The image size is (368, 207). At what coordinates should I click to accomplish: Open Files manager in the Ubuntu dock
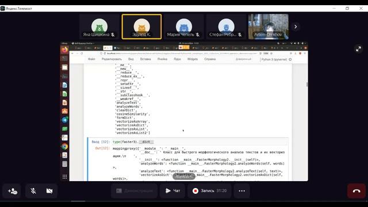coord(64,67)
